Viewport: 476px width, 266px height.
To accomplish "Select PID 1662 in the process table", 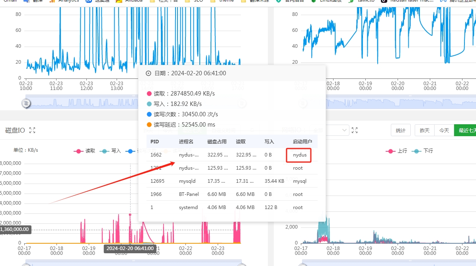I will (x=156, y=155).
